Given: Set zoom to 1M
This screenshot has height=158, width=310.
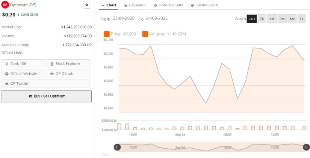Looking at the screenshot, I should point(272,19).
